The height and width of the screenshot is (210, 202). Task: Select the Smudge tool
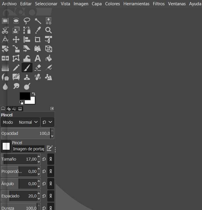[16, 86]
